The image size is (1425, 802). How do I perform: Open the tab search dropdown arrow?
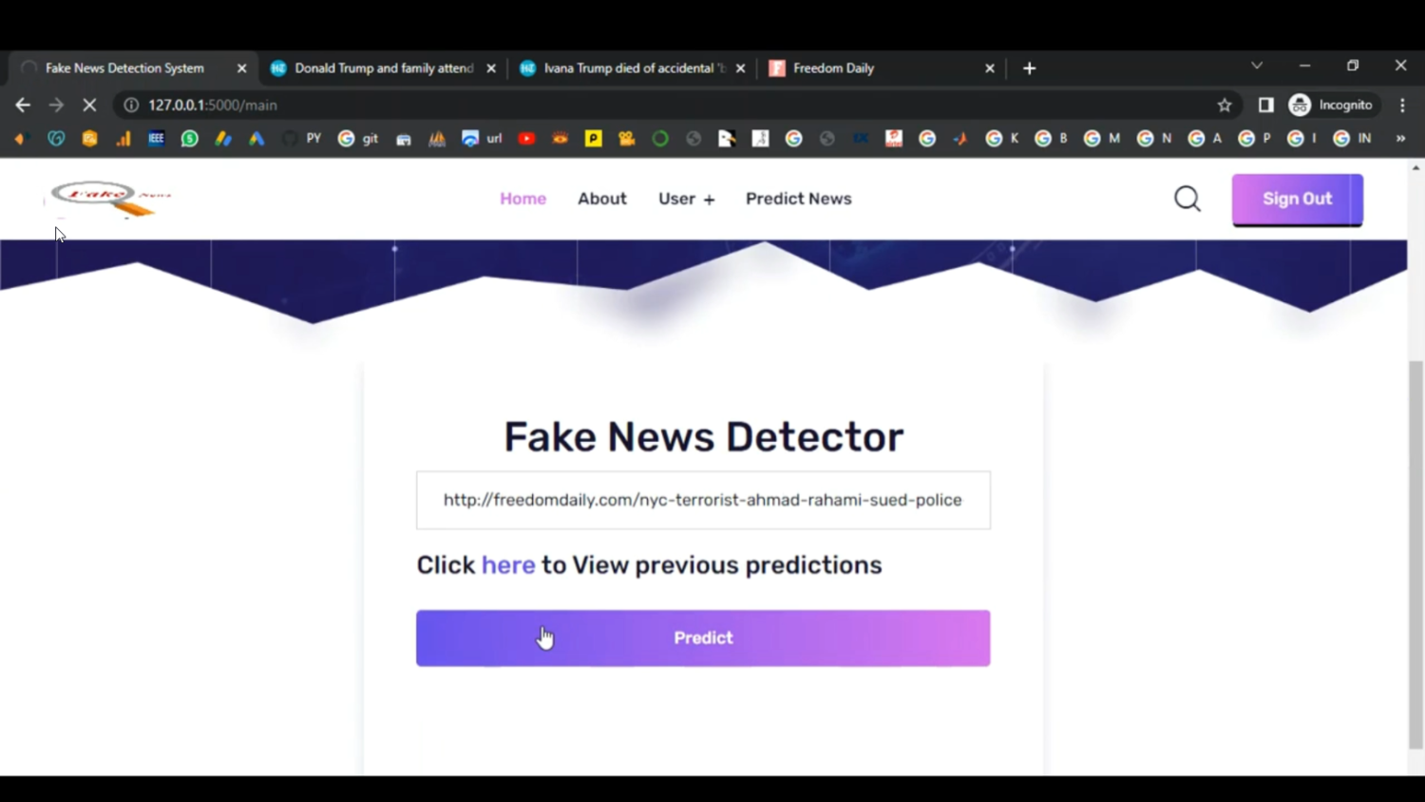[1256, 67]
